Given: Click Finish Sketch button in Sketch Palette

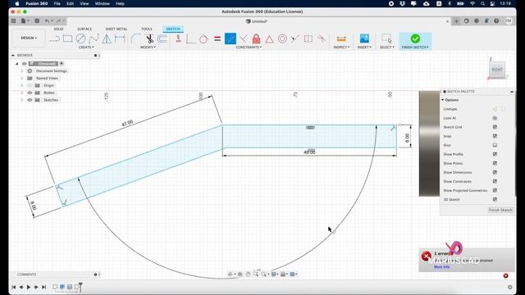Looking at the screenshot, I should (500, 210).
